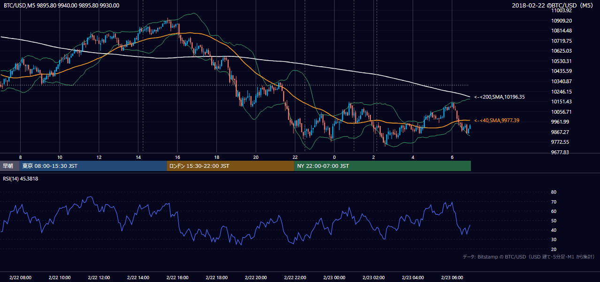The image size is (600, 282).
Task: Click the 東京 08:00-15:30 JST session bar
Action: pos(93,166)
